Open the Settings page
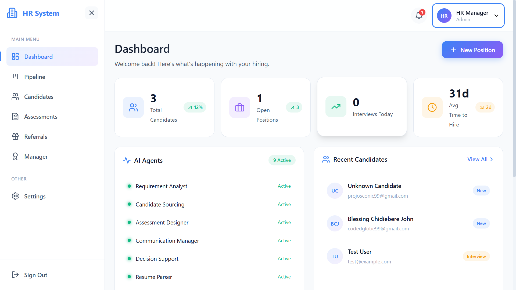The image size is (516, 290). click(x=35, y=196)
